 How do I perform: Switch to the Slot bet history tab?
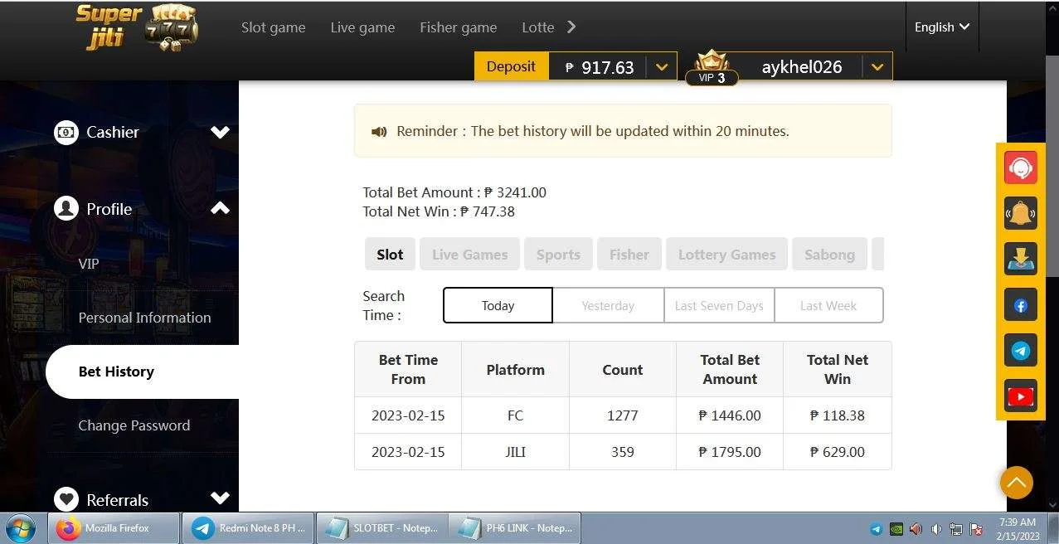[390, 255]
